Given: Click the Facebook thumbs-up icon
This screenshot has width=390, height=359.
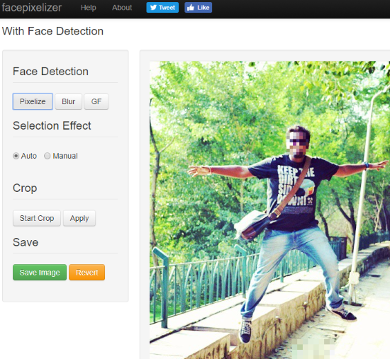Looking at the screenshot, I should pyautogui.click(x=191, y=8).
